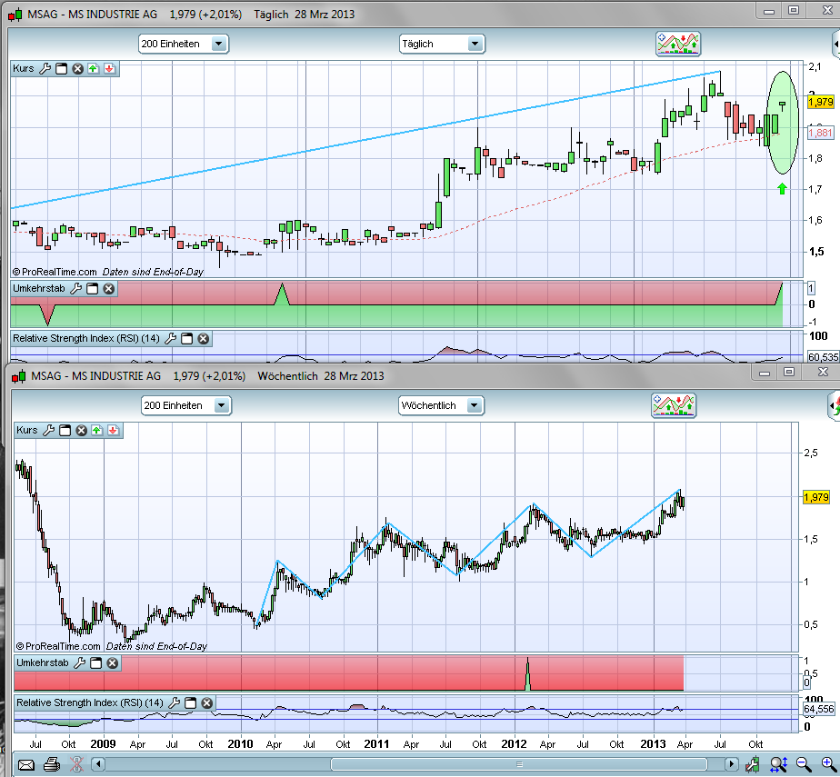
Task: Remove the Umkehrstab indicator from weekly chart
Action: (x=111, y=663)
